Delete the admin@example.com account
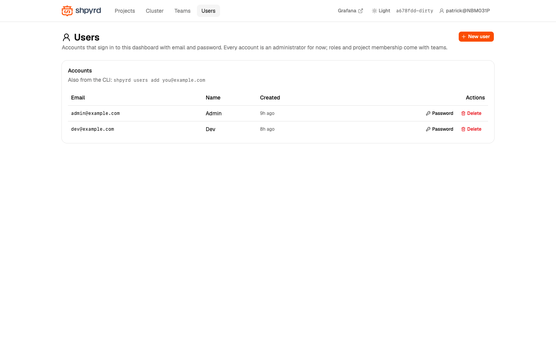Viewport: 556px width, 347px height. 471,113
